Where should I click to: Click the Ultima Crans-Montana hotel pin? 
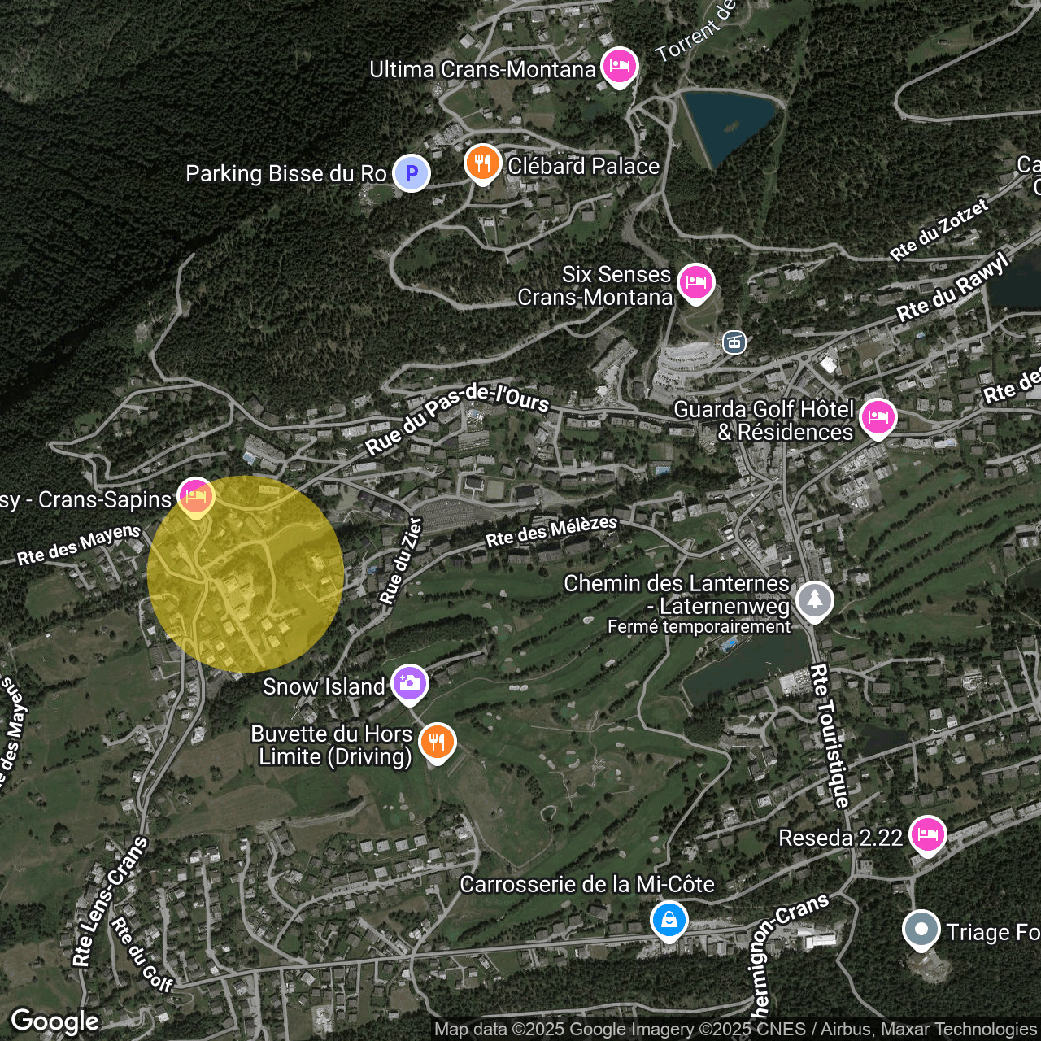click(619, 67)
